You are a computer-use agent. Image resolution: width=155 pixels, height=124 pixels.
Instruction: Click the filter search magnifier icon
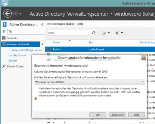(x=93, y=33)
